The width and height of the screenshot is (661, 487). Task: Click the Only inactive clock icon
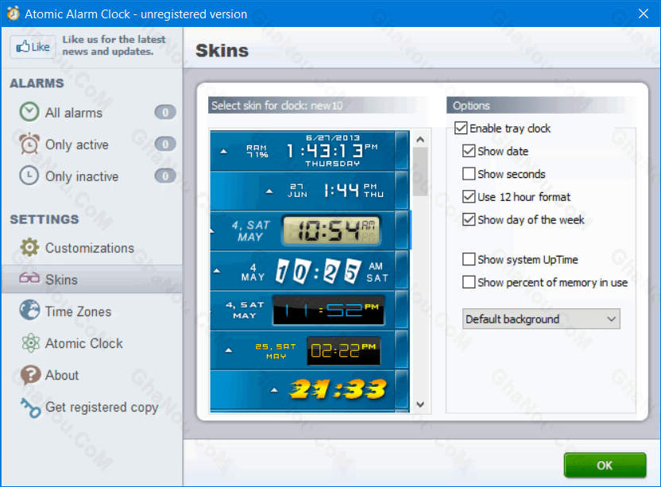[x=29, y=176]
